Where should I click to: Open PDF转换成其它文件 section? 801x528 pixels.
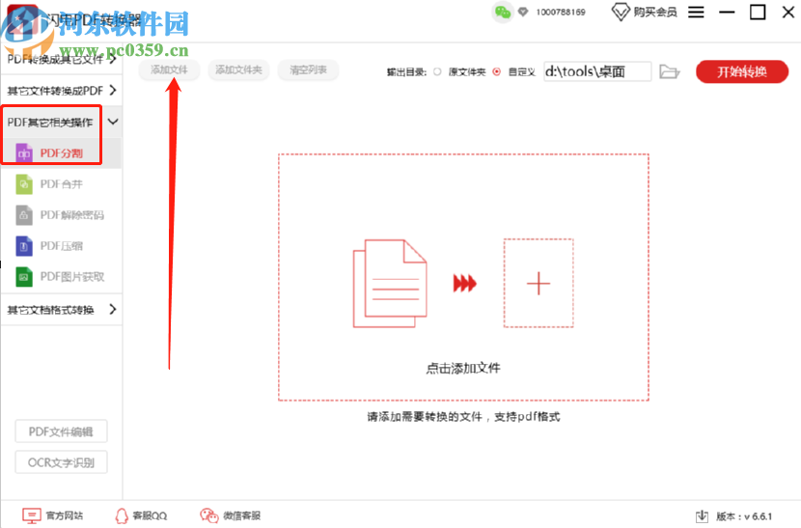pos(62,59)
